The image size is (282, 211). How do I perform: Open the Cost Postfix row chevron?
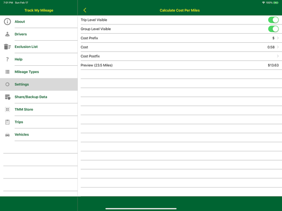(x=278, y=56)
